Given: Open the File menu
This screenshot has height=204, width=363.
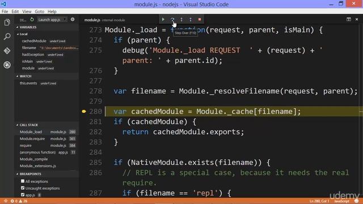Looking at the screenshot, I should pos(5,11).
